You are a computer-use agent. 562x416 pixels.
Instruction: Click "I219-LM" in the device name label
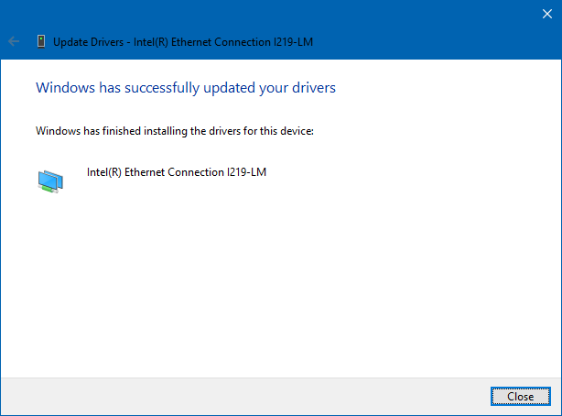pyautogui.click(x=245, y=171)
